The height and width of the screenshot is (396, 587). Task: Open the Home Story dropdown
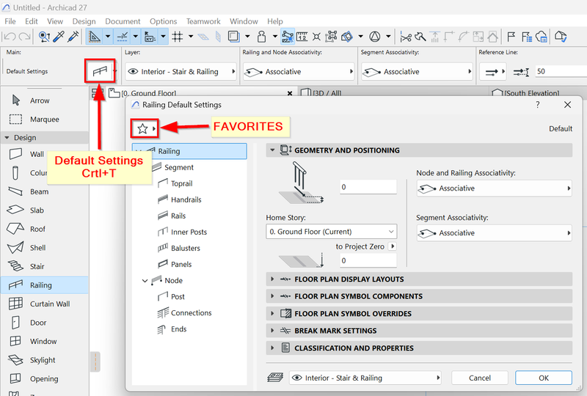pyautogui.click(x=332, y=232)
